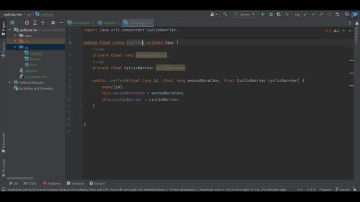
Task: Toggle the Bookmarks tool window button
Action: pos(3,143)
